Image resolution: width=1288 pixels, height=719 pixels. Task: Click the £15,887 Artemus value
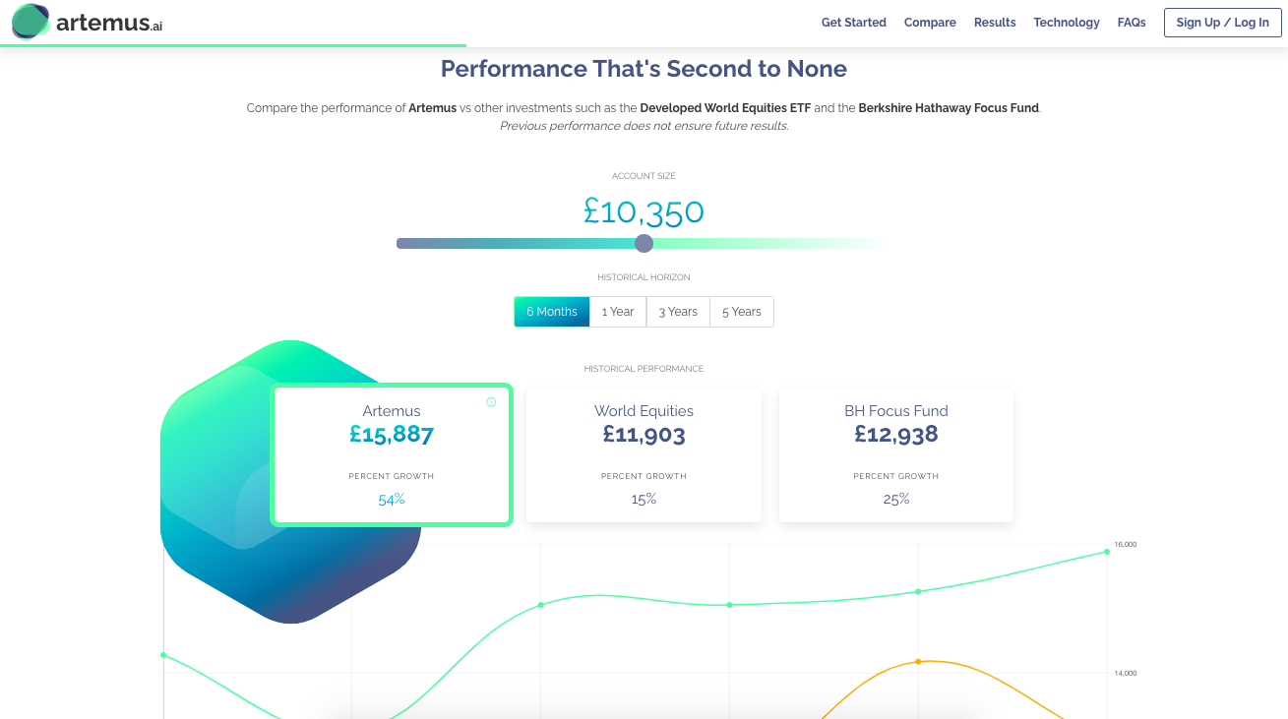[392, 434]
